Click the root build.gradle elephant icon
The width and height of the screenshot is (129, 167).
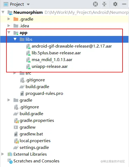point(16,114)
